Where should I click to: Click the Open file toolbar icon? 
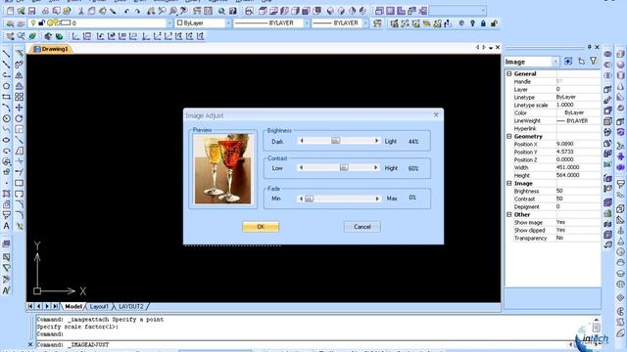click(x=21, y=11)
